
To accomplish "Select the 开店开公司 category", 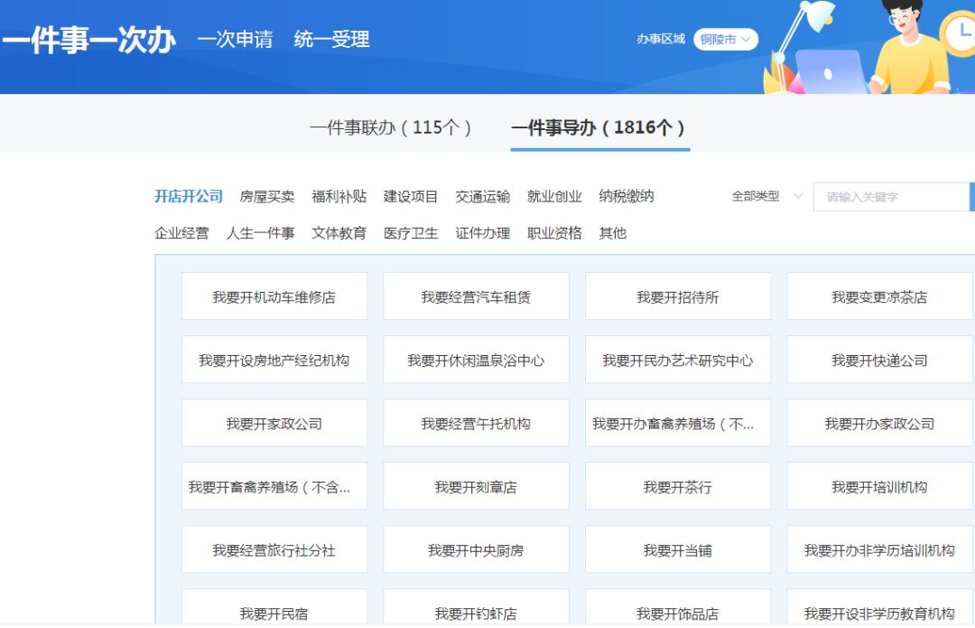I will (x=188, y=196).
